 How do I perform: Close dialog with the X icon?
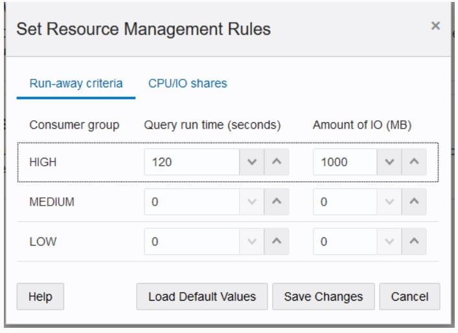[x=435, y=26]
